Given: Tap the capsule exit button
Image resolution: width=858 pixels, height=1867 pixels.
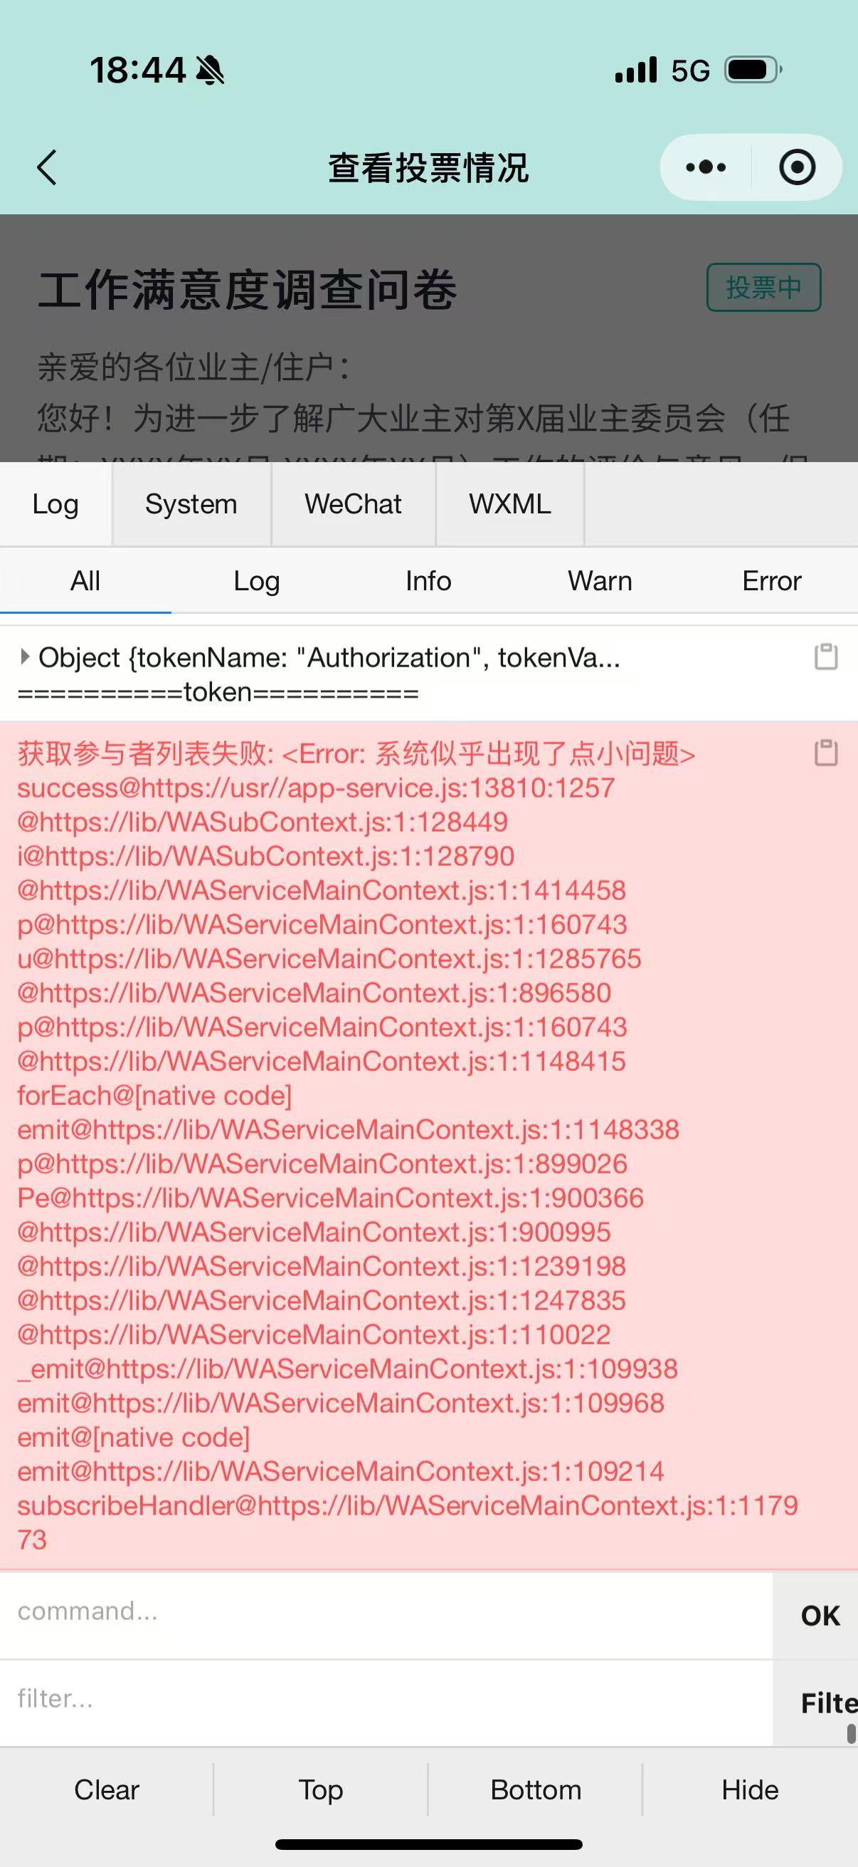Looking at the screenshot, I should coord(796,166).
